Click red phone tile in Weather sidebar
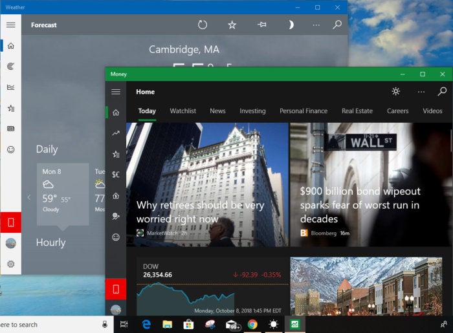This screenshot has height=333, width=453. coord(11,222)
